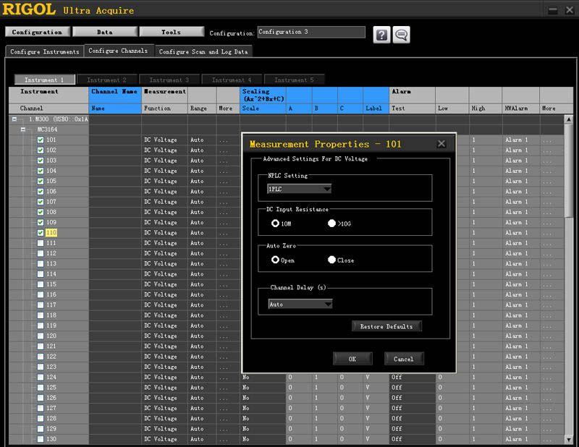Viewport: 579px width, 447px height.
Task: Click the help question mark icon
Action: (x=381, y=35)
